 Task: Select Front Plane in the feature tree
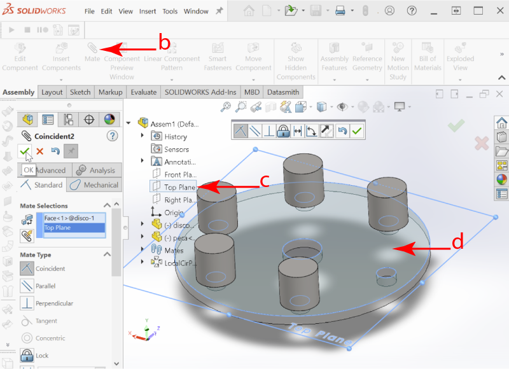click(174, 174)
